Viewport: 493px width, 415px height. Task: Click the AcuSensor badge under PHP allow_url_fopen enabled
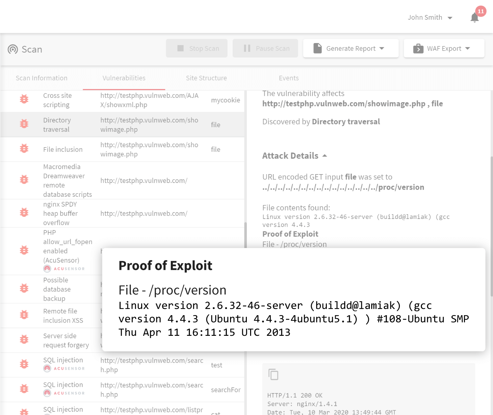click(64, 268)
